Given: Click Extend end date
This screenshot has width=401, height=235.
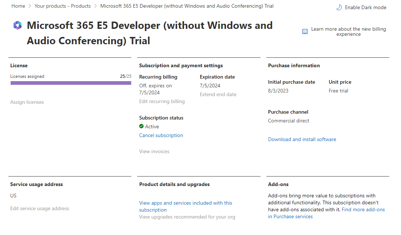Looking at the screenshot, I should tap(218, 95).
